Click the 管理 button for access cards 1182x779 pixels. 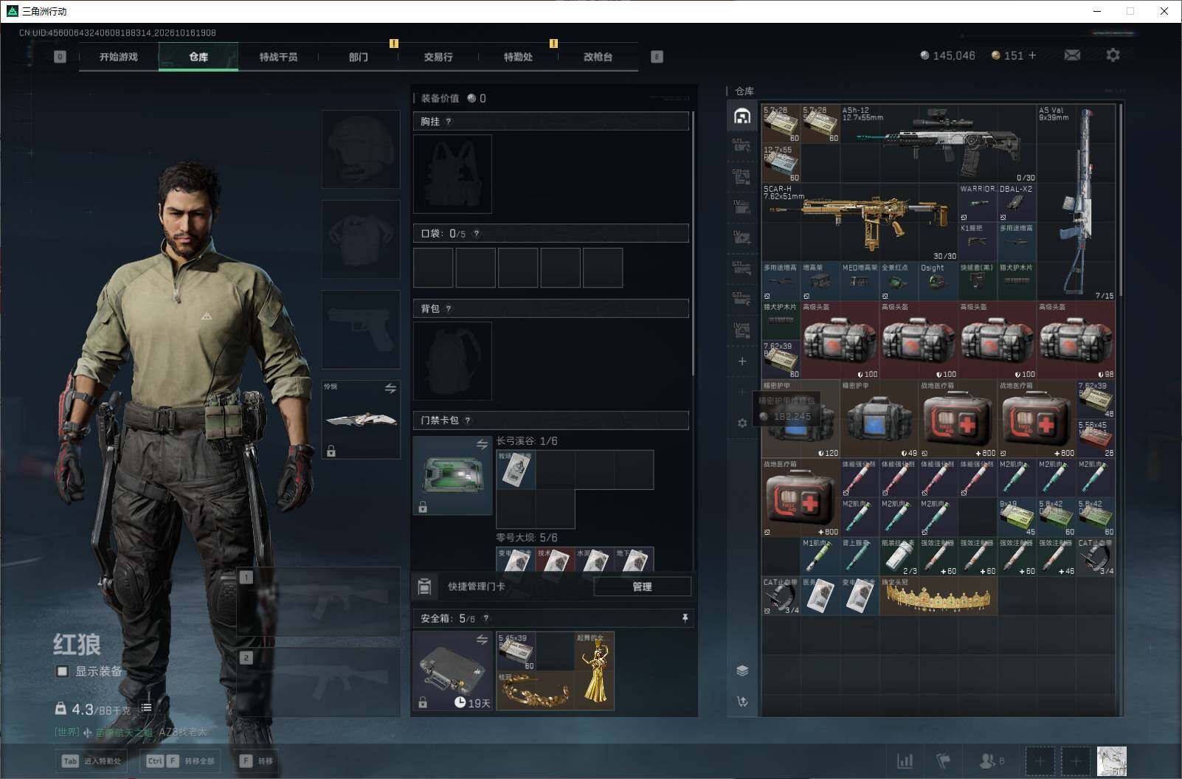(x=642, y=586)
